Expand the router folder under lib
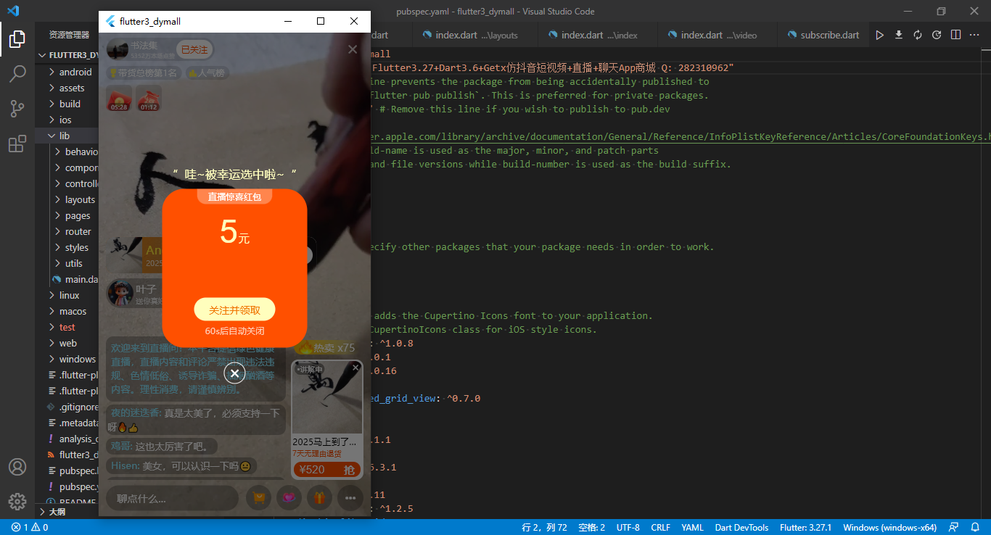 click(67, 231)
